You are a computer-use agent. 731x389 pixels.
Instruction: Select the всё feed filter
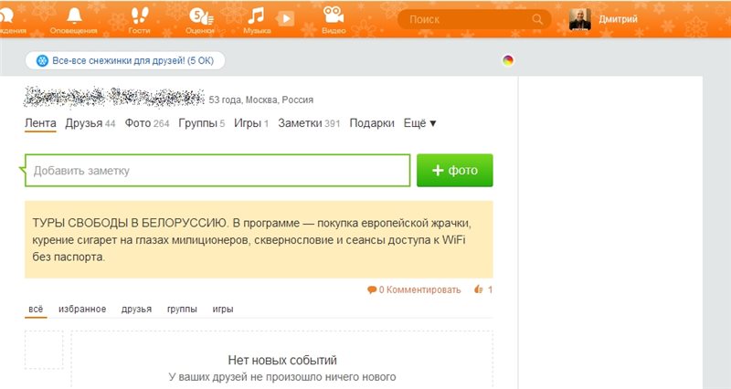point(36,310)
